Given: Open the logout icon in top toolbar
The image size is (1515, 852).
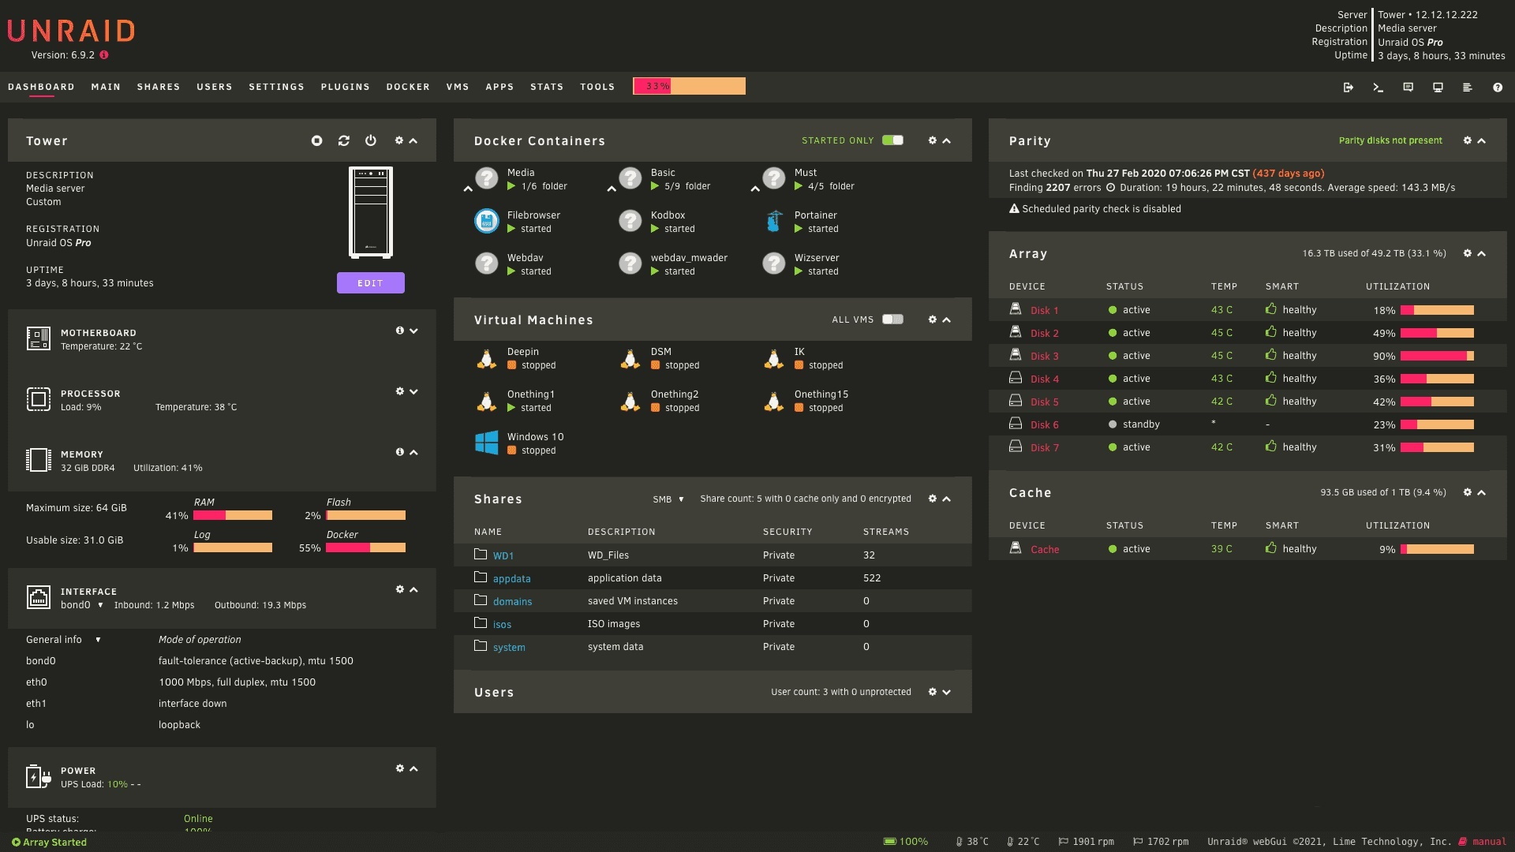Looking at the screenshot, I should (1348, 88).
